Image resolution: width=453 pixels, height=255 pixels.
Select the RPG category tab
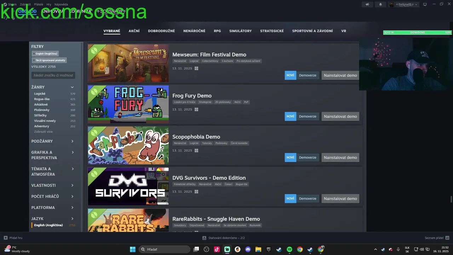pyautogui.click(x=217, y=31)
